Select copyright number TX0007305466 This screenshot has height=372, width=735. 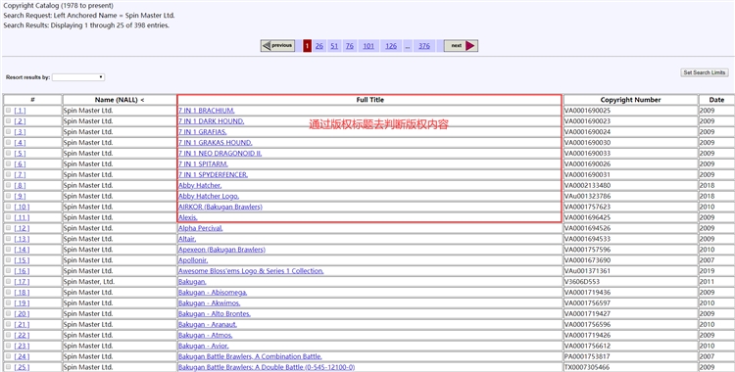pos(587,367)
